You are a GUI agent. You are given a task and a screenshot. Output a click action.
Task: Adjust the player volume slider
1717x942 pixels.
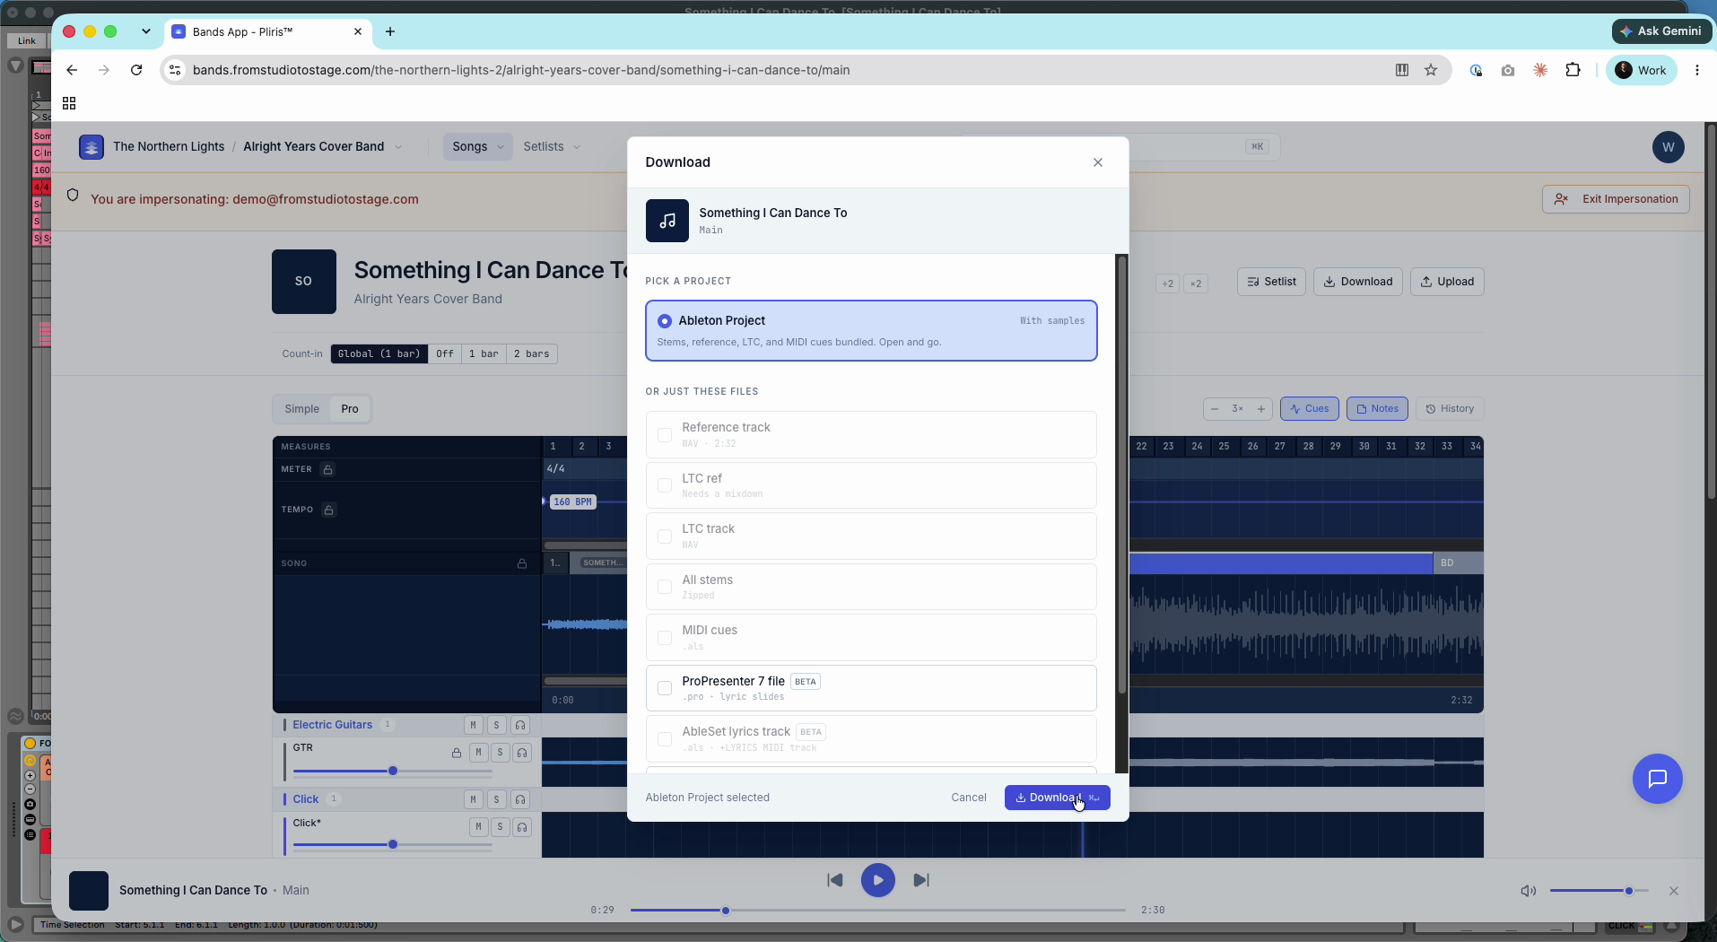[x=1599, y=891]
